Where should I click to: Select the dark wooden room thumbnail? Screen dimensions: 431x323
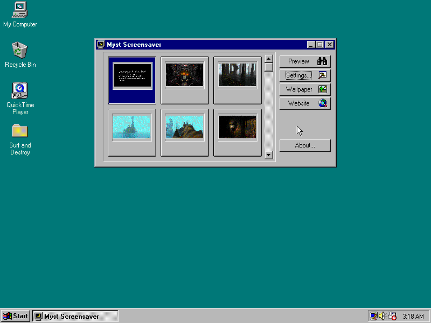pos(237,133)
